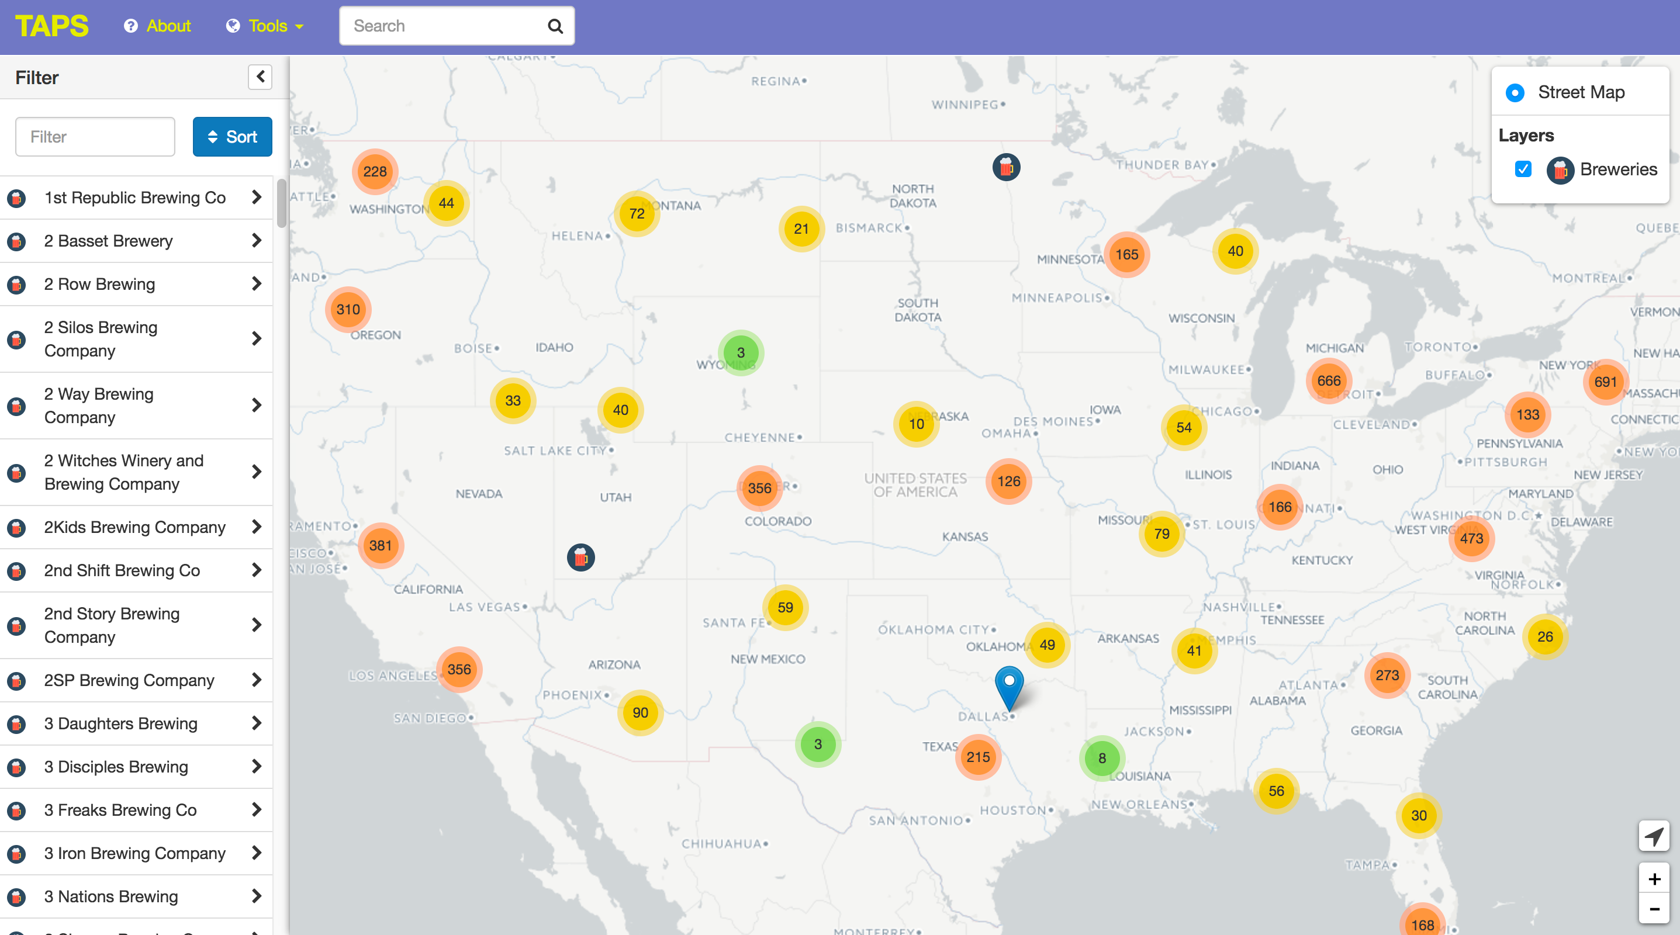Click the TAPS logo
The image size is (1680, 935).
[x=51, y=26]
